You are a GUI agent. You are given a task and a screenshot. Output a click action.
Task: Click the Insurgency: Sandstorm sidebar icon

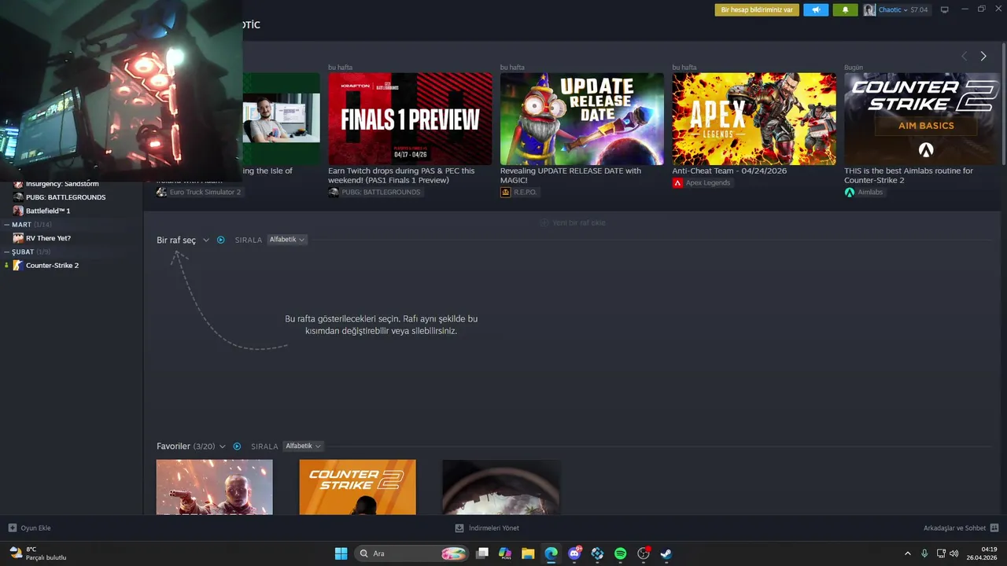click(19, 184)
